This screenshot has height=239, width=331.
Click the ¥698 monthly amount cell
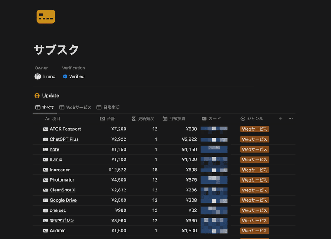pos(191,170)
